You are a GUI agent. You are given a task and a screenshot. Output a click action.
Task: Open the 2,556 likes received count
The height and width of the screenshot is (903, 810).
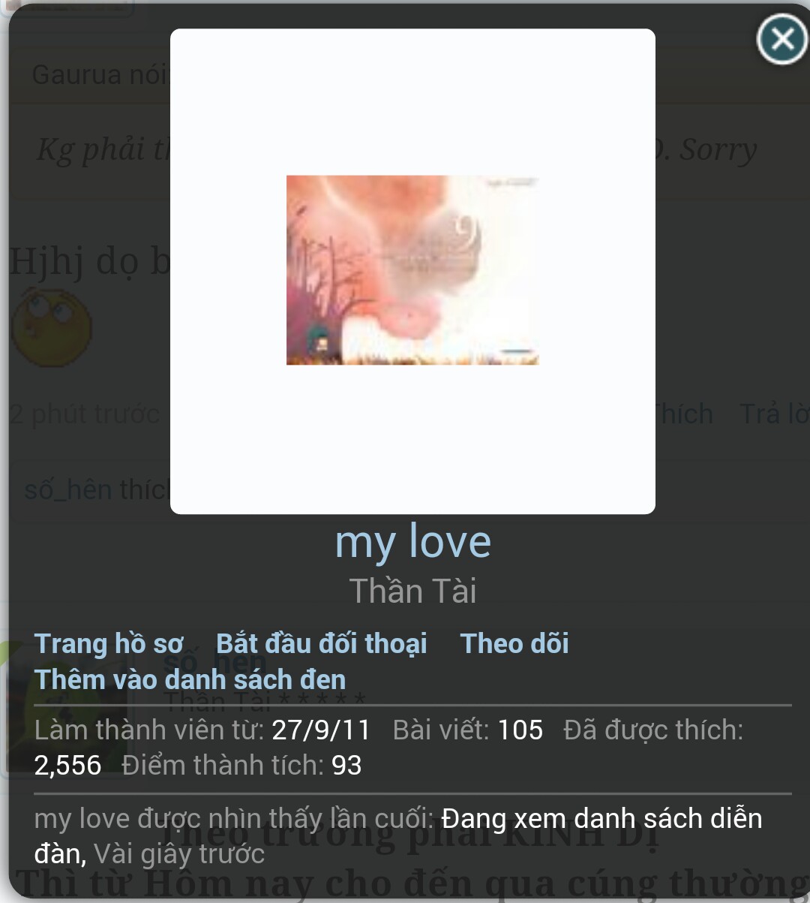click(67, 765)
